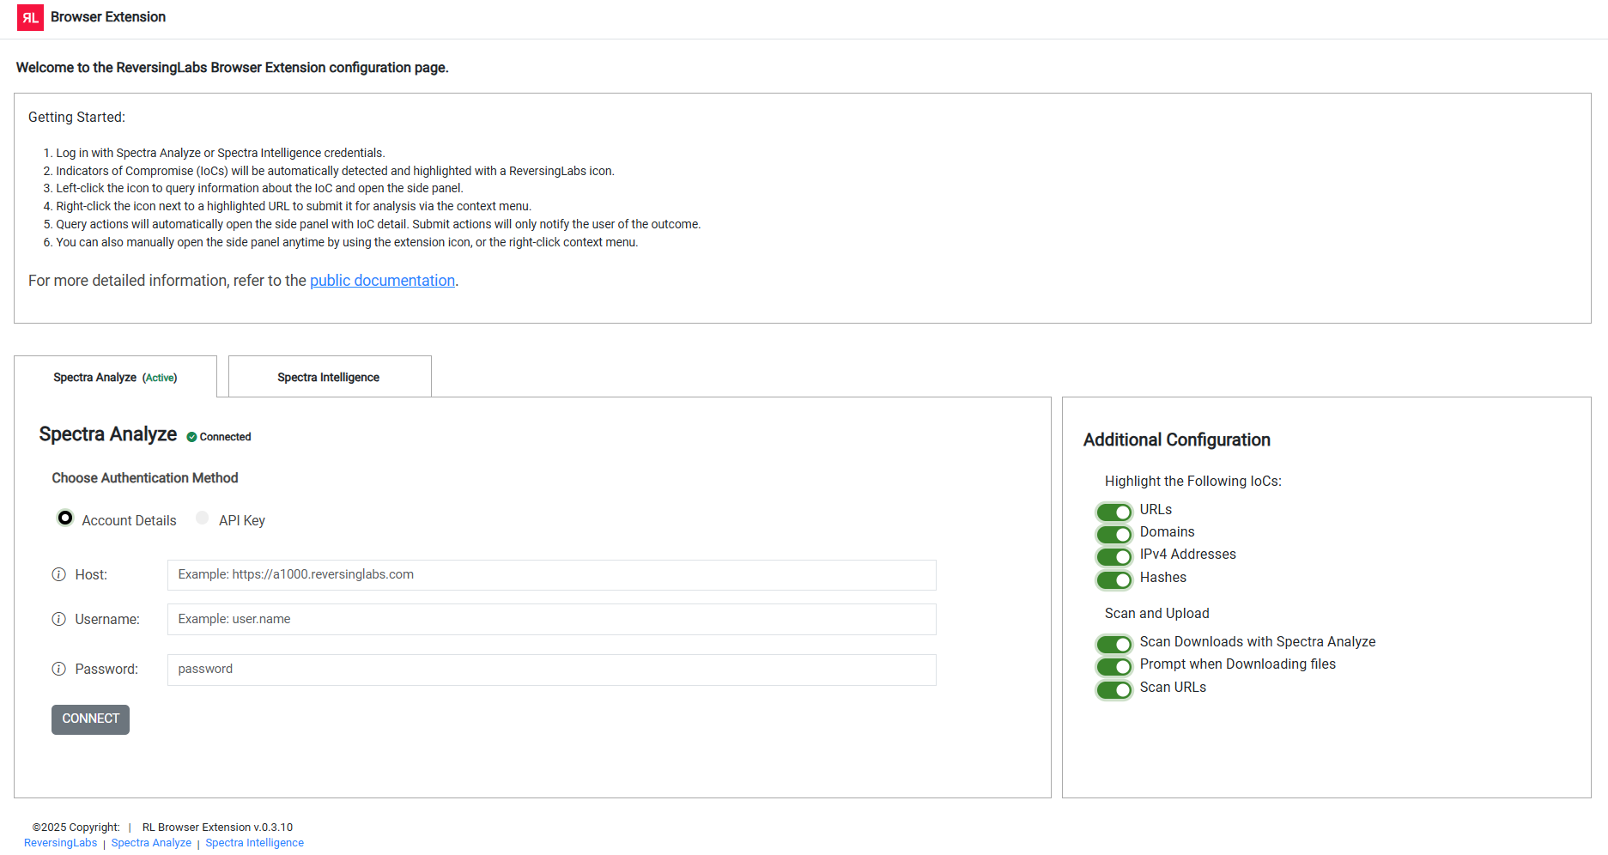Click the Connected status label
This screenshot has width=1608, height=855.
225,437
